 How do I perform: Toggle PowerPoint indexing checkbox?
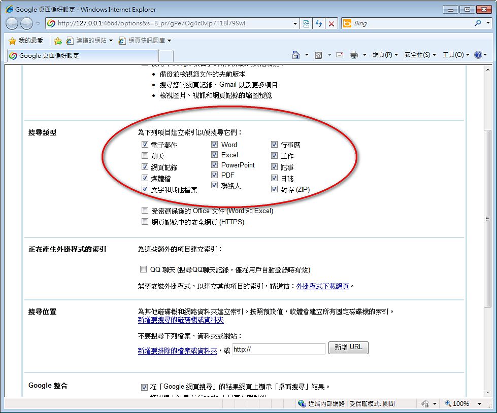click(215, 165)
